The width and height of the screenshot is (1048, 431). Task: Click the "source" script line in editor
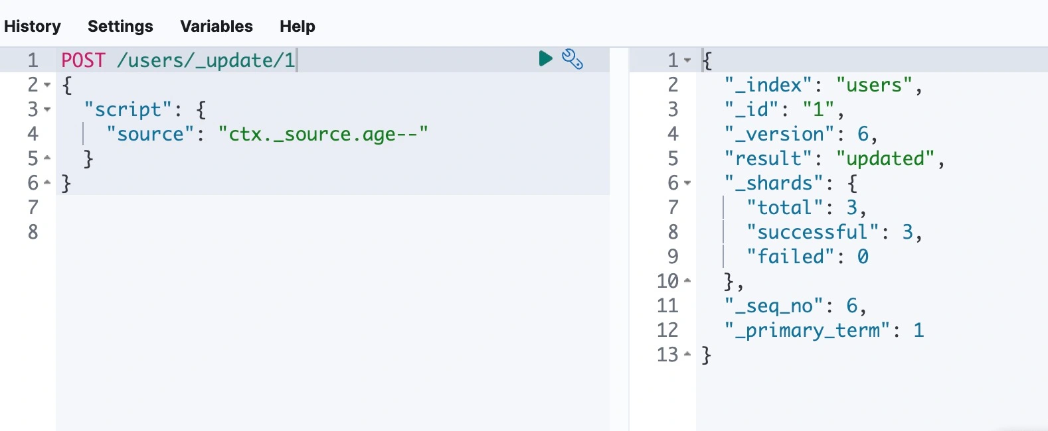[x=266, y=134]
